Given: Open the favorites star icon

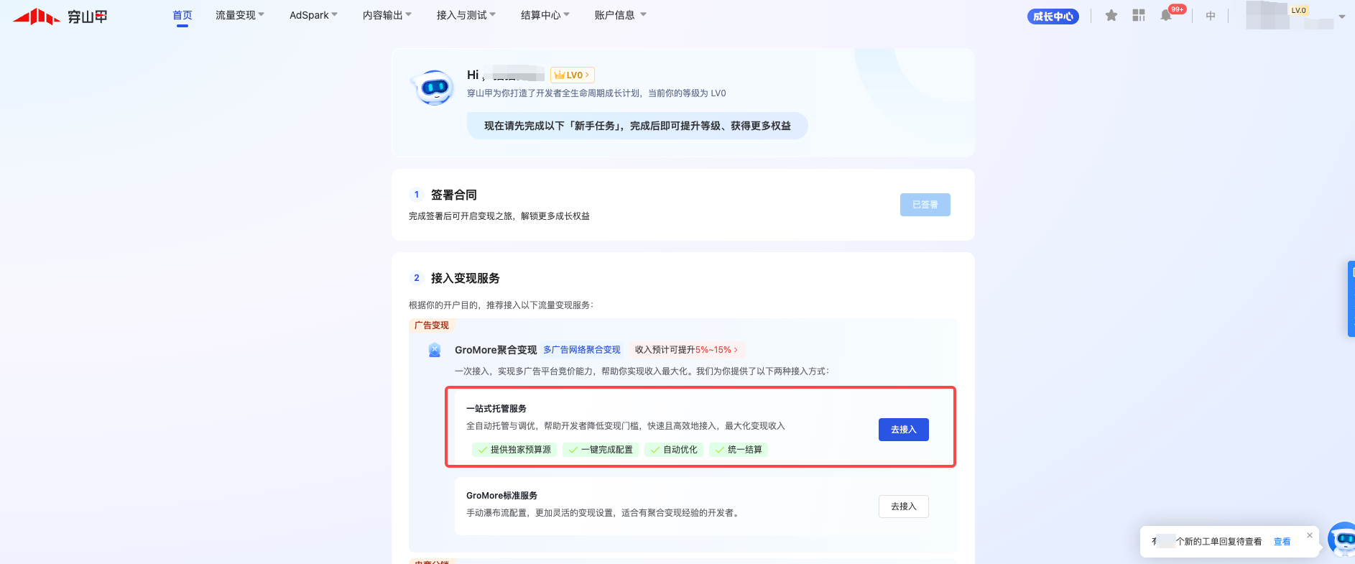Looking at the screenshot, I should coord(1111,15).
